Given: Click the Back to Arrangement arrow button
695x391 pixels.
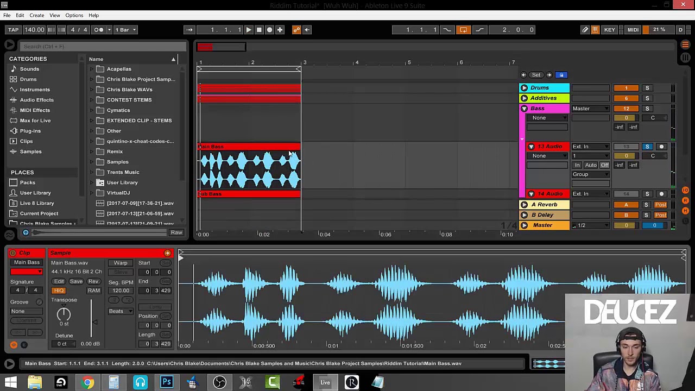Looking at the screenshot, I should tap(307, 30).
